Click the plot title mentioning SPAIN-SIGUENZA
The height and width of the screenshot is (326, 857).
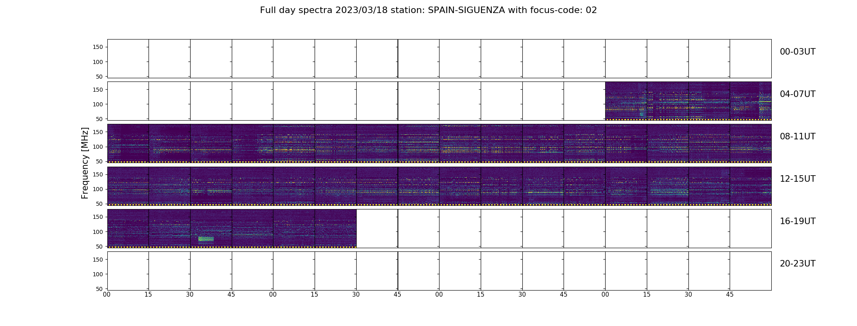click(428, 10)
